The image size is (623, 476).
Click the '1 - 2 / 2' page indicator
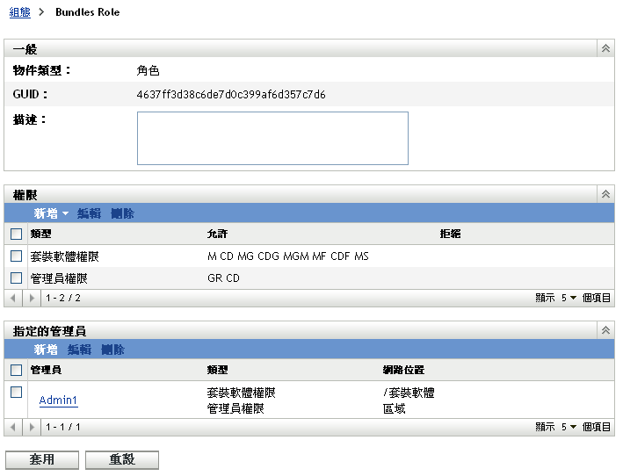63,298
